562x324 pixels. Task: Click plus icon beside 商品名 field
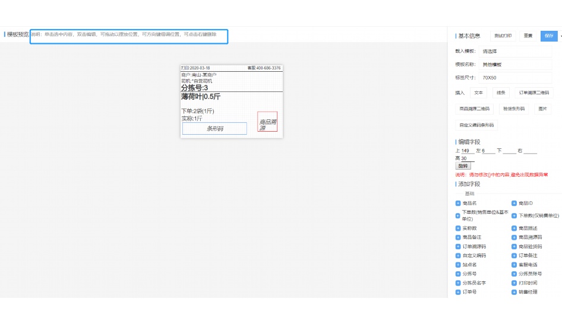[458, 204]
